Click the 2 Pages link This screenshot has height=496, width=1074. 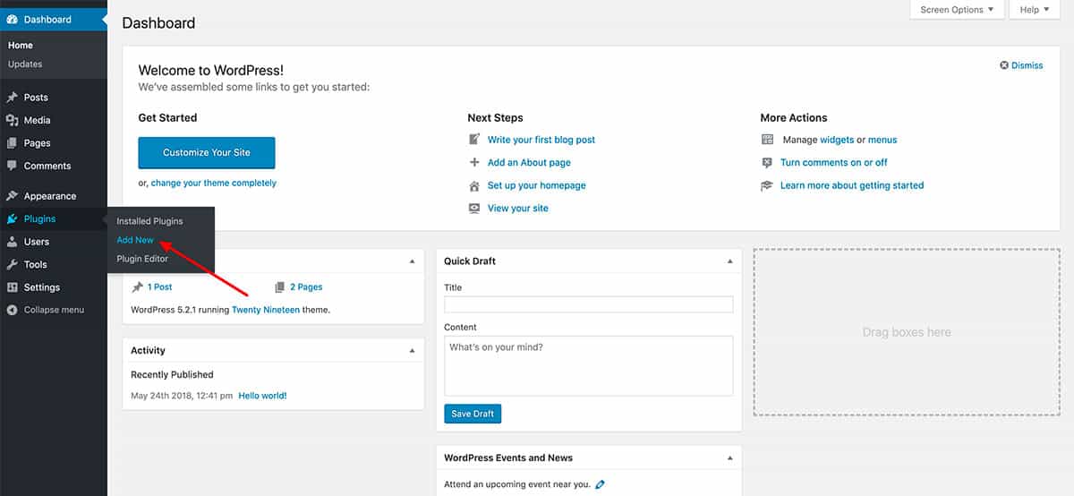306,287
